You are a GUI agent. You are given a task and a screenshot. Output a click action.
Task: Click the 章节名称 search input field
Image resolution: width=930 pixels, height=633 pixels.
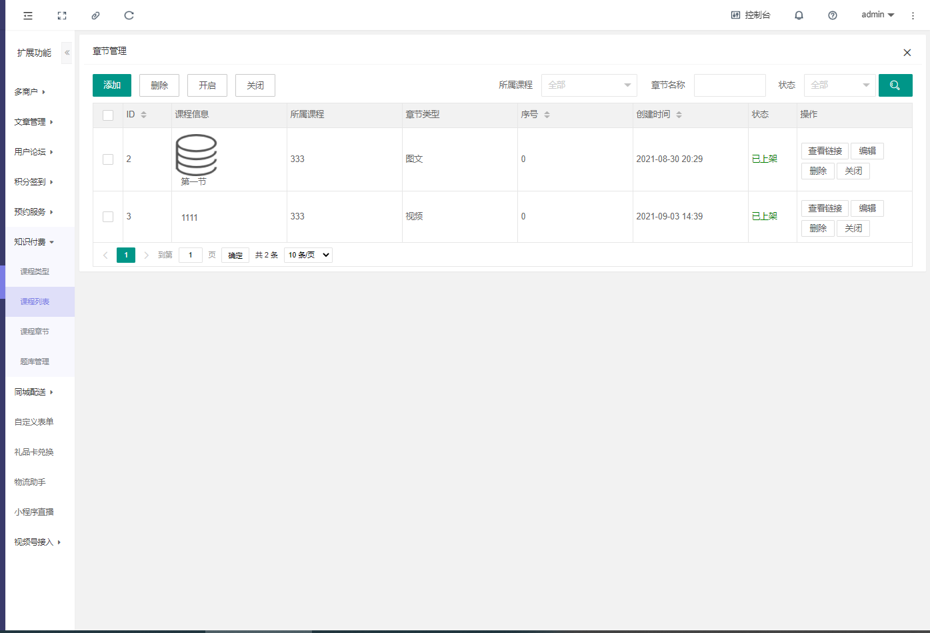point(729,85)
